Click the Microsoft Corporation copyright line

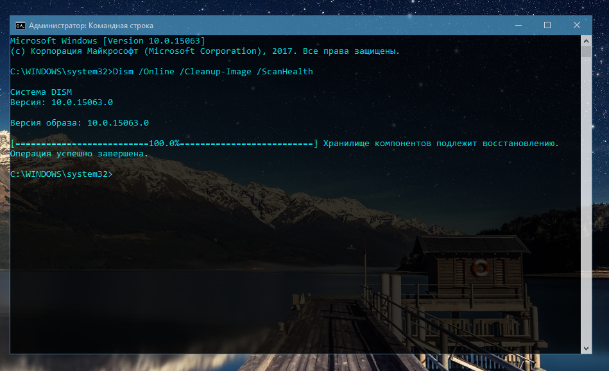[205, 51]
